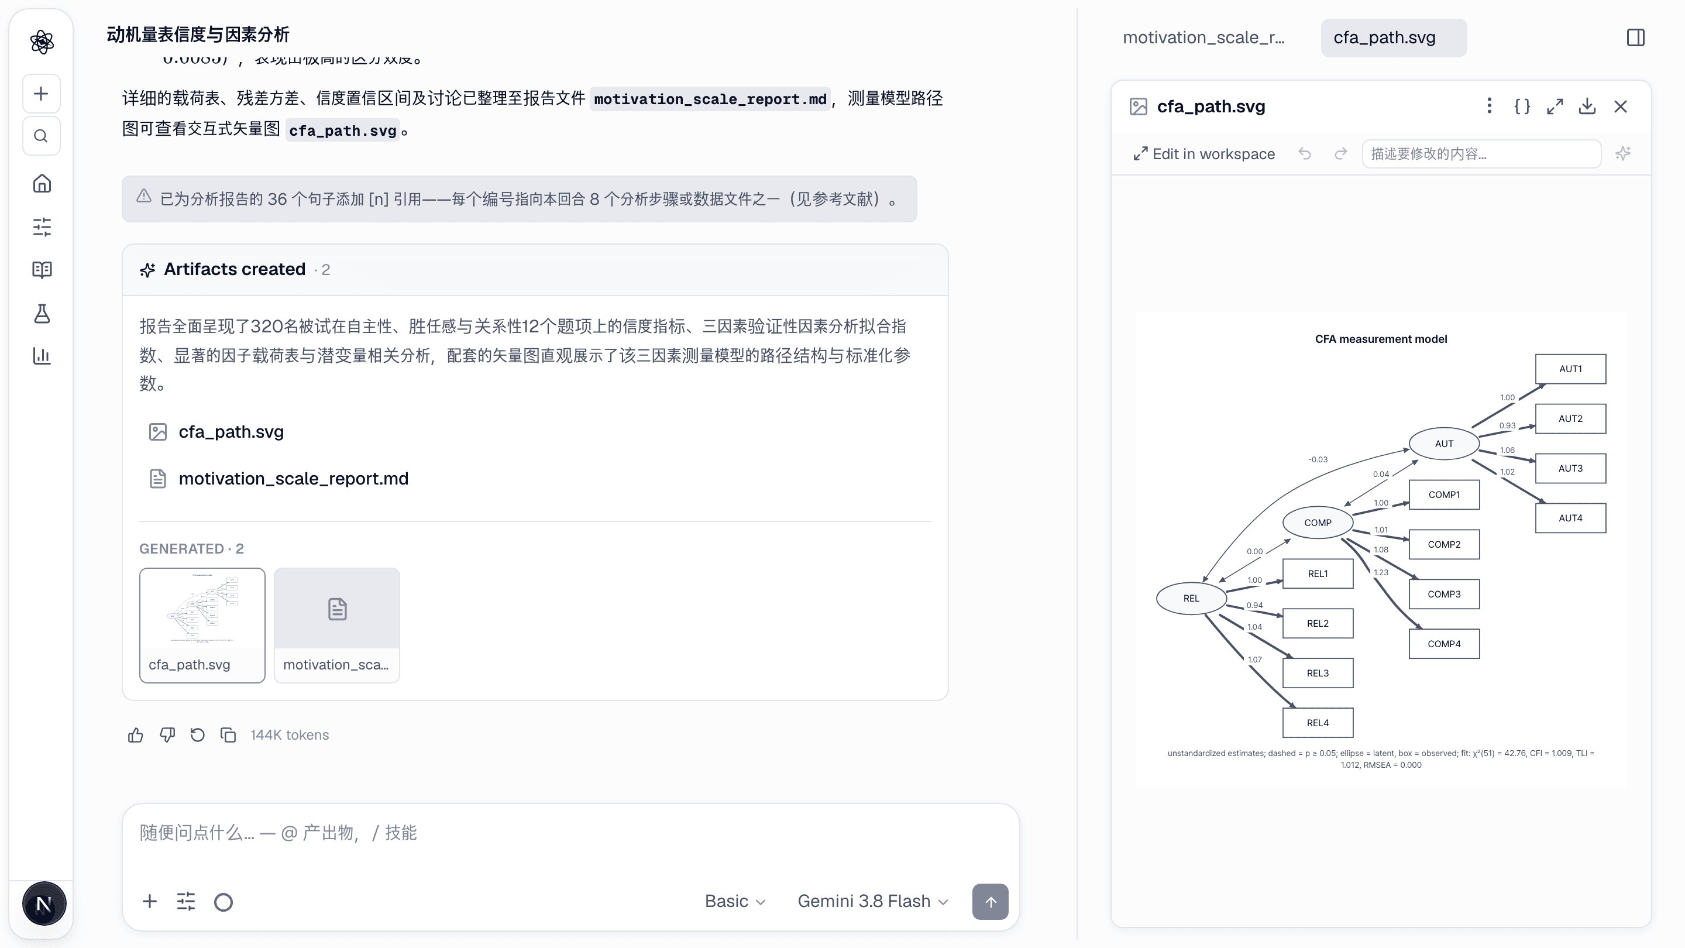Screen dimensions: 1685x948
Task: Give a thumbs down to the response
Action: (167, 735)
